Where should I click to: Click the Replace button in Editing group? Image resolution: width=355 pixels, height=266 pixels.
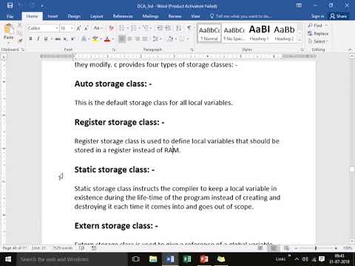click(318, 33)
